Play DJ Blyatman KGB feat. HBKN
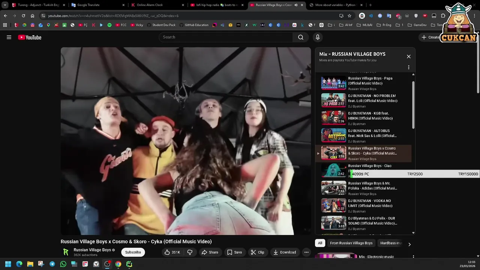Screen dimensions: 480x270 (363, 118)
